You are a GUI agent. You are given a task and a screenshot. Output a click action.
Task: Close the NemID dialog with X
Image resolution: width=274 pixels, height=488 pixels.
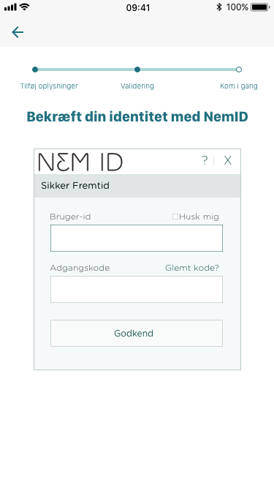click(x=228, y=160)
